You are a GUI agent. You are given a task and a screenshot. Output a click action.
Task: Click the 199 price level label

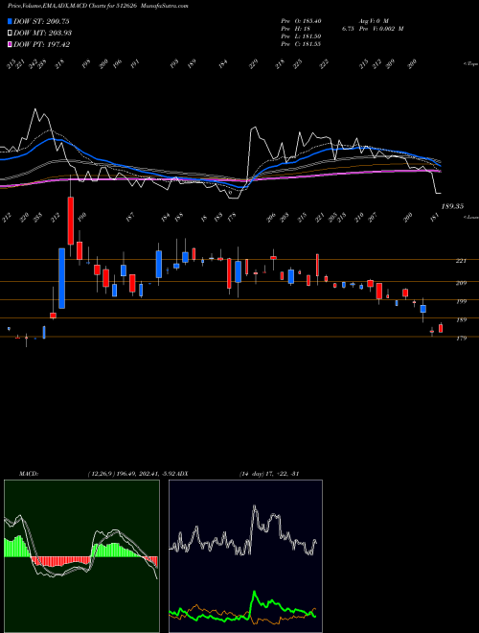click(x=461, y=301)
